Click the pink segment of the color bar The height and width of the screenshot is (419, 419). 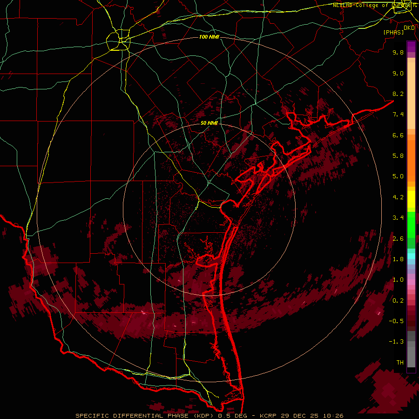pyautogui.click(x=411, y=282)
